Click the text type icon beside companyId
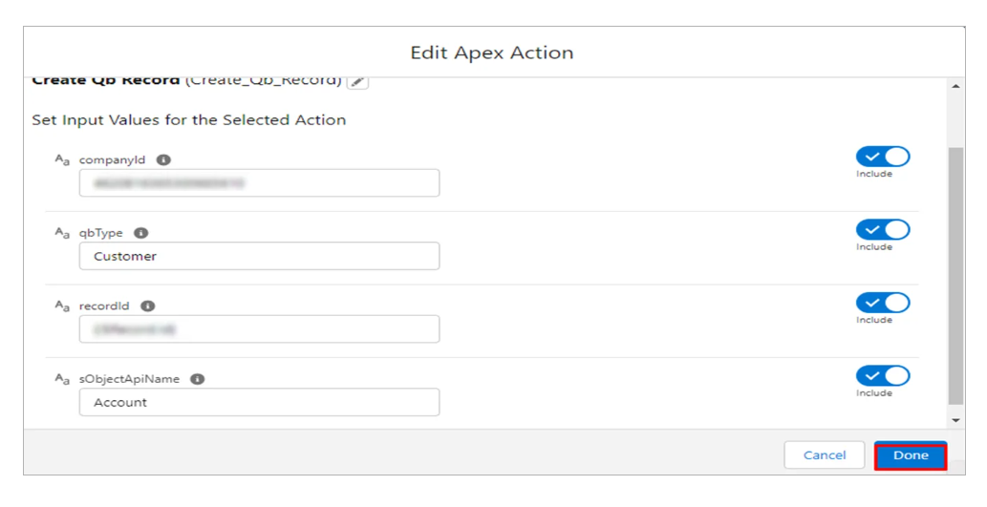This screenshot has width=987, height=507. 63,160
